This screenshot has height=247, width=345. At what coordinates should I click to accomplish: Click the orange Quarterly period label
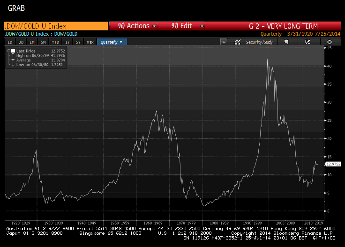271,34
